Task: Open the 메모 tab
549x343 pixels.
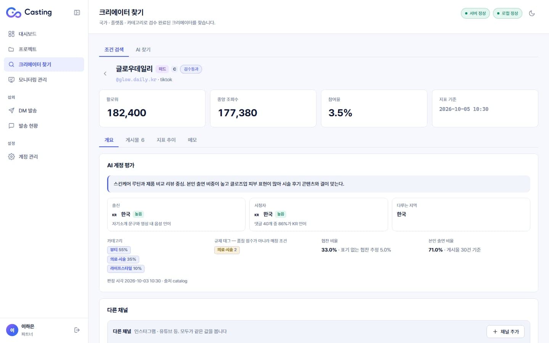Action: coord(192,140)
